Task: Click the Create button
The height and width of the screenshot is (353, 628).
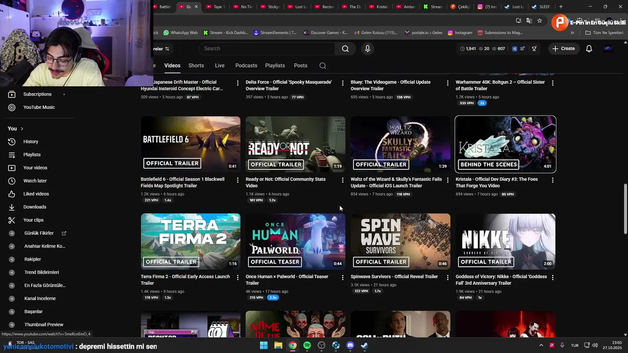Action: point(563,49)
